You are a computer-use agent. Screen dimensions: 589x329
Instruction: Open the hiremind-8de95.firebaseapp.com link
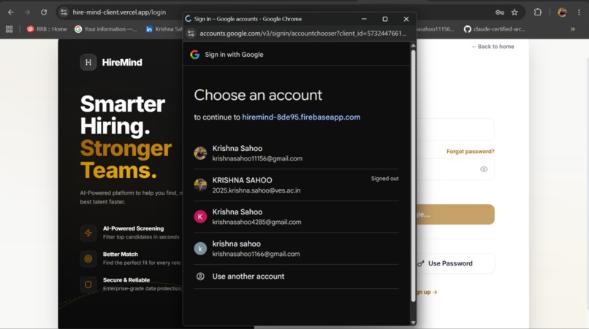pos(301,117)
